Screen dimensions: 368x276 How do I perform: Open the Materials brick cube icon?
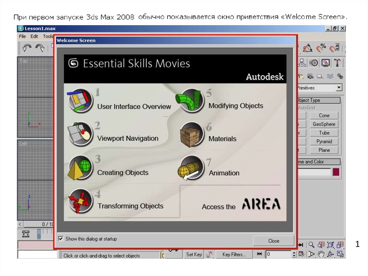tap(191, 134)
